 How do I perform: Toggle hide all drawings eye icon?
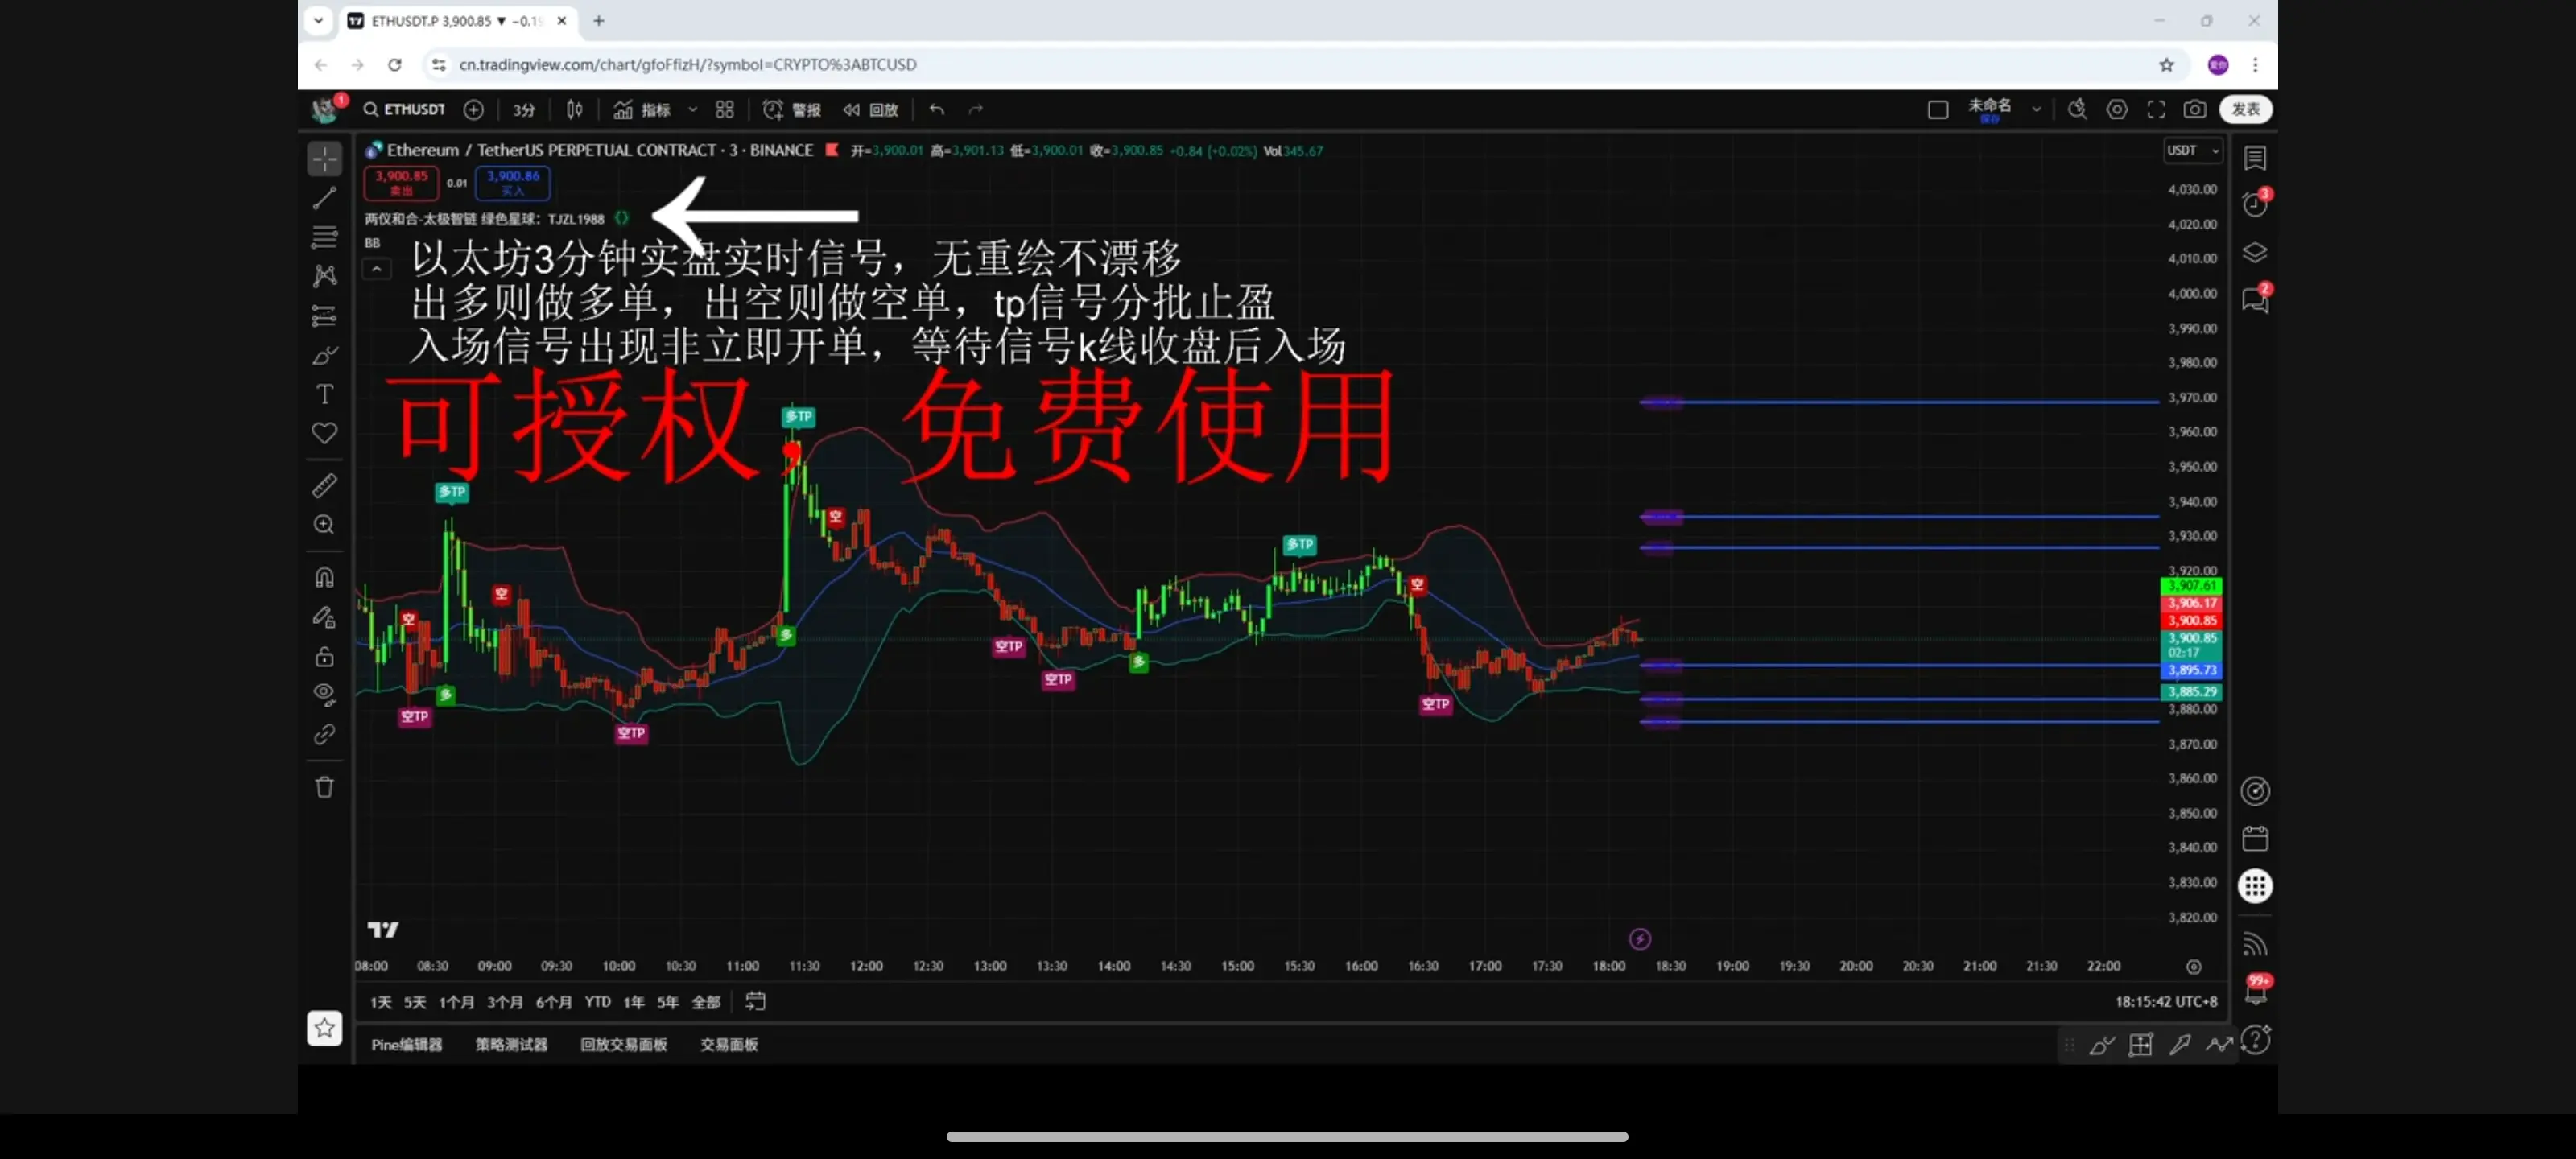coord(324,695)
